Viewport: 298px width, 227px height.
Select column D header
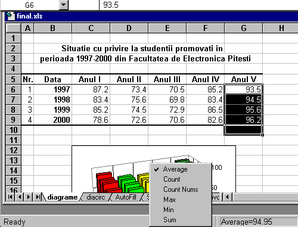click(x=129, y=28)
